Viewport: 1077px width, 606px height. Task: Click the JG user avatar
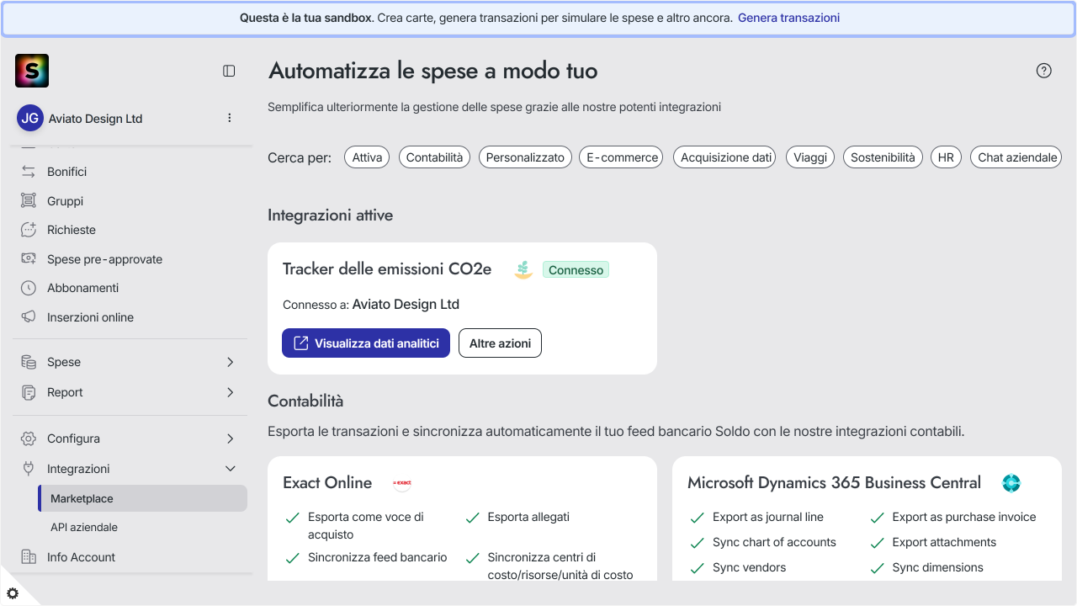point(30,118)
